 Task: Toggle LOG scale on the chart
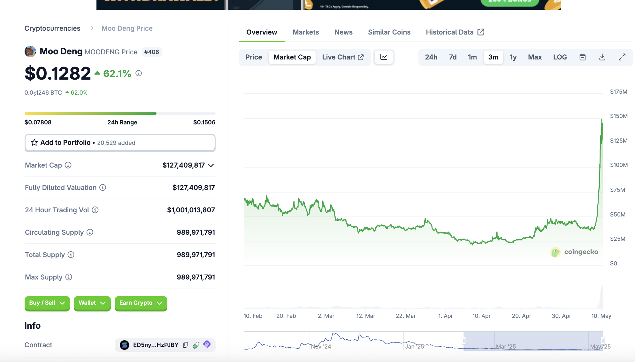[x=560, y=57]
